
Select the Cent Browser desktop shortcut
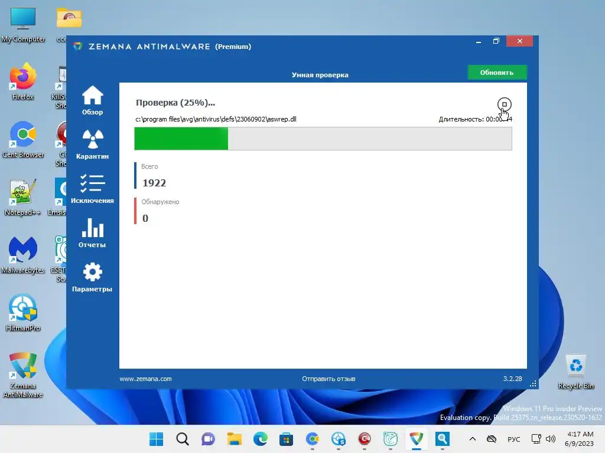point(23,139)
